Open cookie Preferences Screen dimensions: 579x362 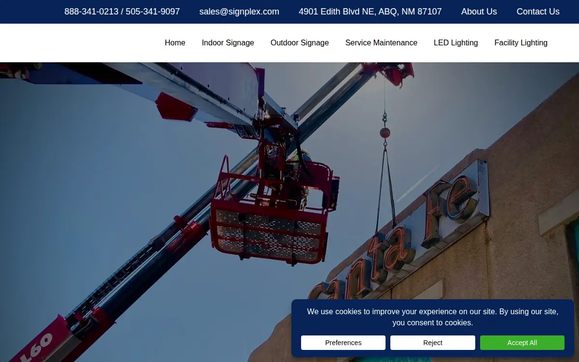343,343
